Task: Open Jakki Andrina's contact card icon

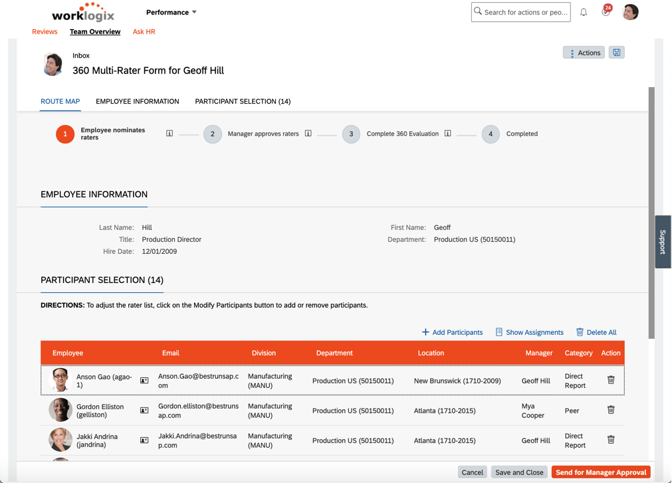Action: tap(144, 440)
